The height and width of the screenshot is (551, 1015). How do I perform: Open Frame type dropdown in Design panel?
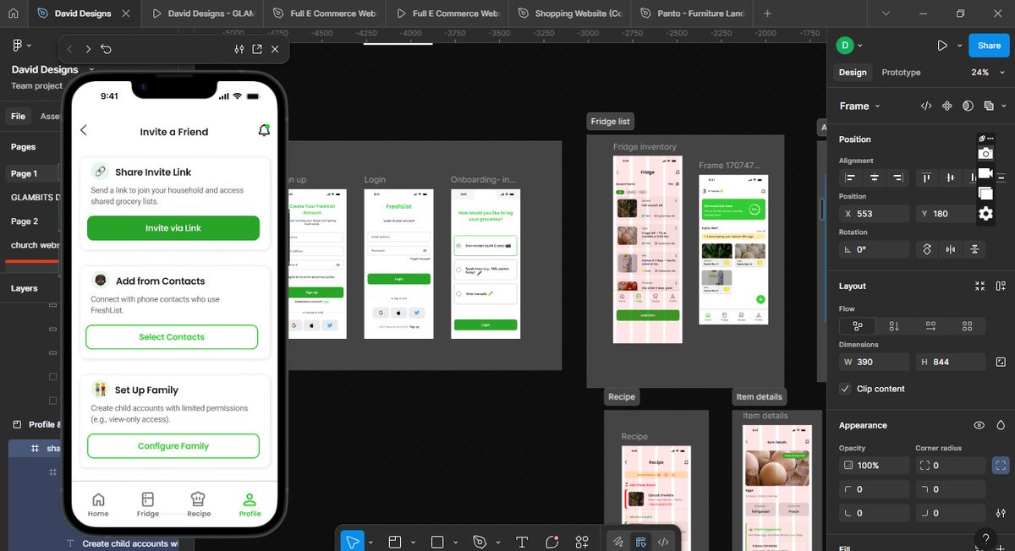859,106
